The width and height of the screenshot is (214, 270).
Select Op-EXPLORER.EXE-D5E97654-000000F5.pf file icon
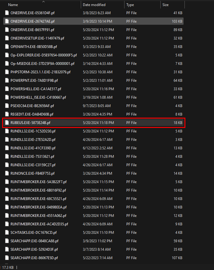7,55
